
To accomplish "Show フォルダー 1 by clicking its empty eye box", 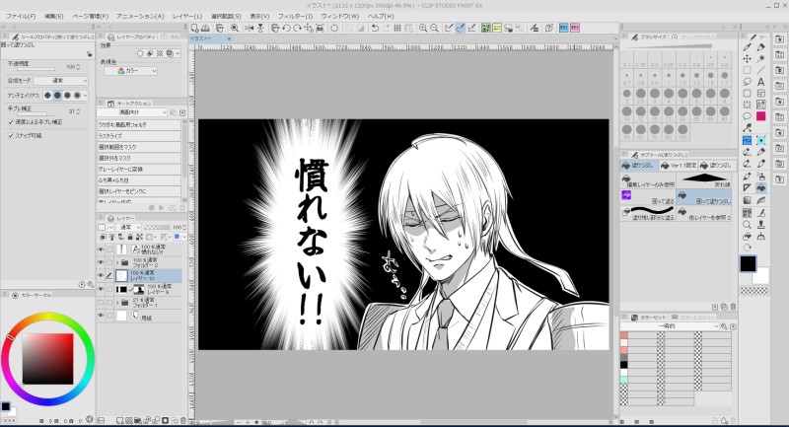I will (101, 303).
